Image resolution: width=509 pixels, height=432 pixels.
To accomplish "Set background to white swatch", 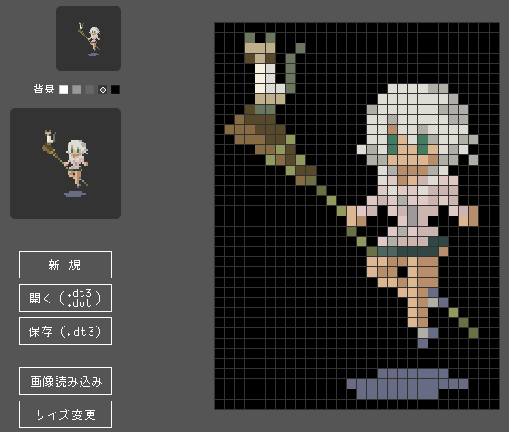I will tap(64, 90).
